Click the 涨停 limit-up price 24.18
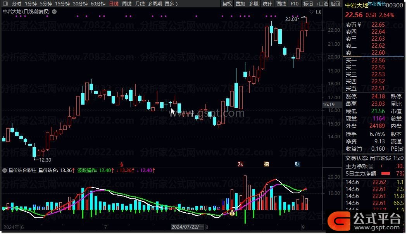The image size is (407, 234). click(x=378, y=96)
